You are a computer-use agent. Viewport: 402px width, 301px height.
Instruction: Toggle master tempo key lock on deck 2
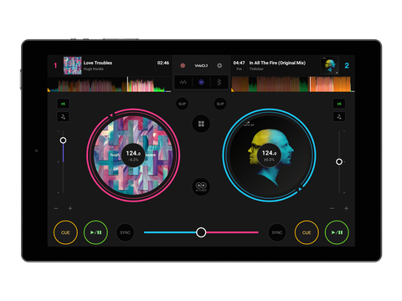point(339,116)
